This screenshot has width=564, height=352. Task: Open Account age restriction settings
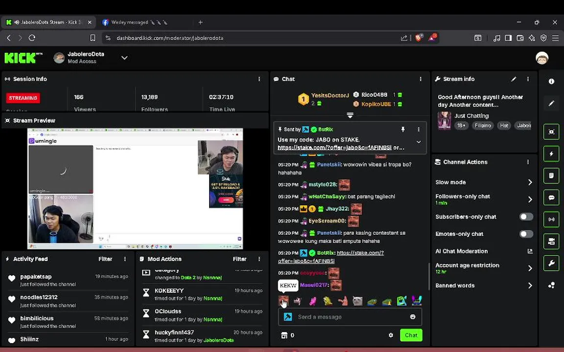[484, 268]
